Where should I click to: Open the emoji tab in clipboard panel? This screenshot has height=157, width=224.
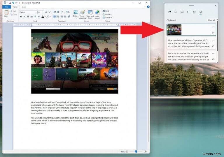click(x=176, y=12)
